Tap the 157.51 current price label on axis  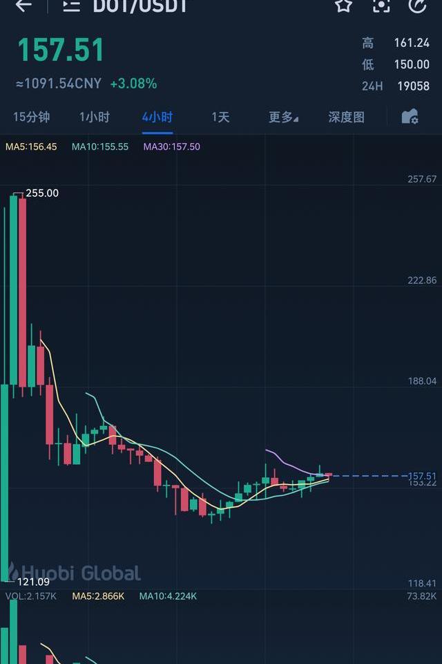pyautogui.click(x=422, y=476)
